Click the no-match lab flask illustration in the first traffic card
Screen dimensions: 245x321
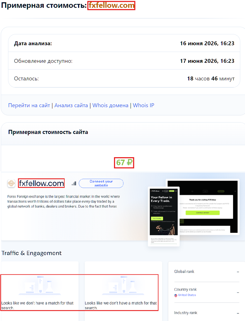pyautogui.click(x=40, y=285)
